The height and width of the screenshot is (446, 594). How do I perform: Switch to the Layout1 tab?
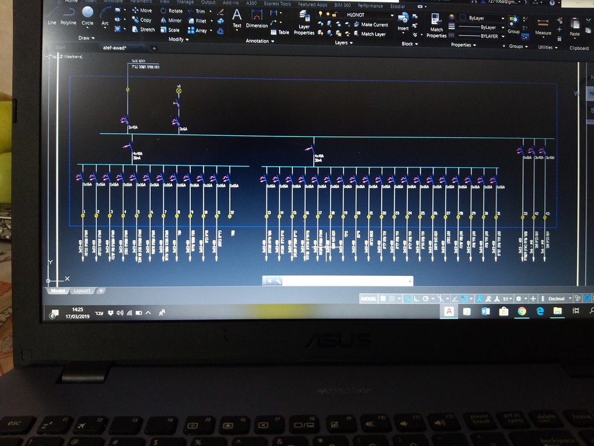pyautogui.click(x=82, y=290)
